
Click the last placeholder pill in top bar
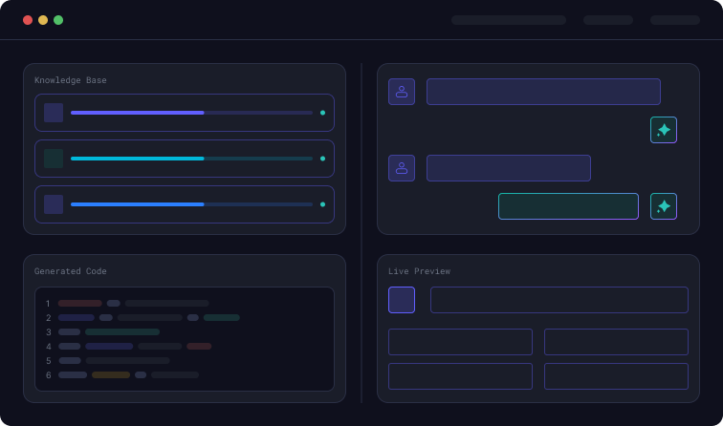coord(675,20)
